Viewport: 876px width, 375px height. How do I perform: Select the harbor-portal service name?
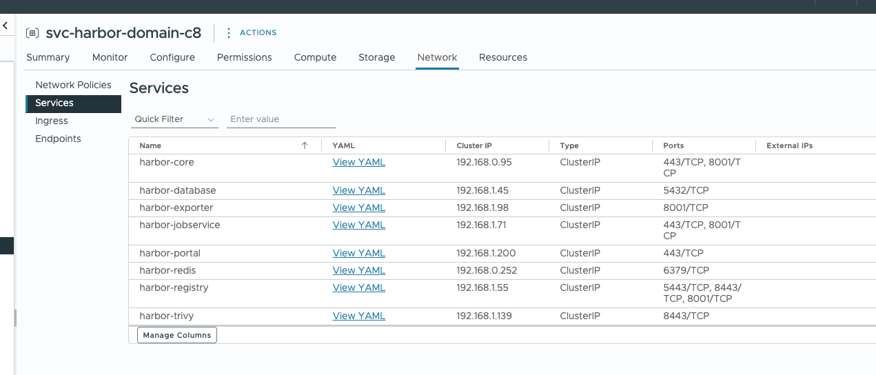point(170,253)
